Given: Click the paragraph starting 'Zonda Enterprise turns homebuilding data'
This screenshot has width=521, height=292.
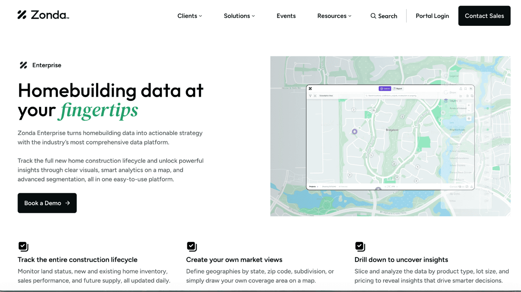Looking at the screenshot, I should tap(110, 138).
